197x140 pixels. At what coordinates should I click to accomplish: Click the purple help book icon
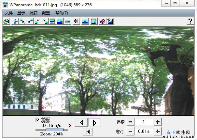click(102, 22)
